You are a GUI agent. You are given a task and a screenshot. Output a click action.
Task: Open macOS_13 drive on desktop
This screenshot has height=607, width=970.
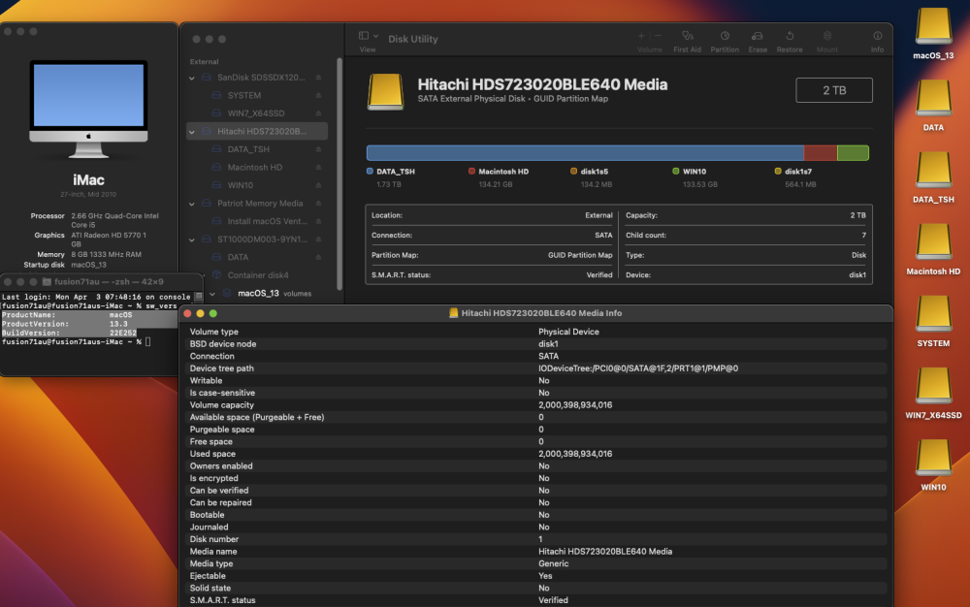(933, 33)
